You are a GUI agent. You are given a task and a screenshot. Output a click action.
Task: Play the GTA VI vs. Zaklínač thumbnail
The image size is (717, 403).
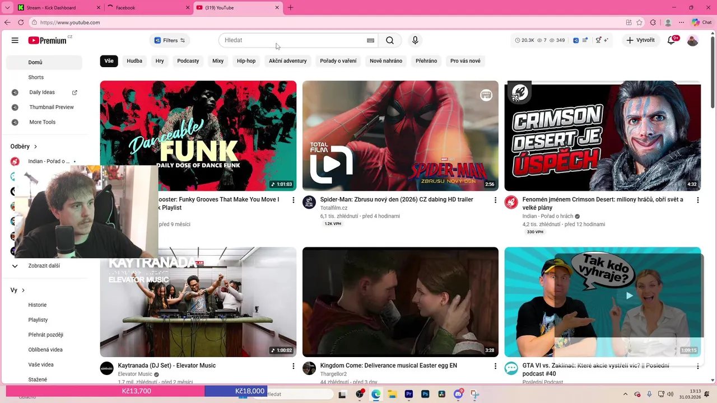point(603,302)
